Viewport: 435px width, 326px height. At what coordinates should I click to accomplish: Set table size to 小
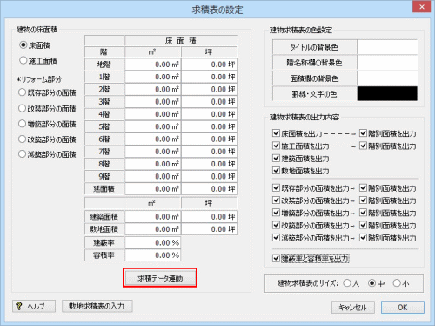point(397,283)
